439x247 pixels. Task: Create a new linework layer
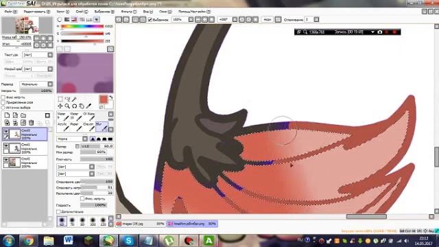coord(15,115)
